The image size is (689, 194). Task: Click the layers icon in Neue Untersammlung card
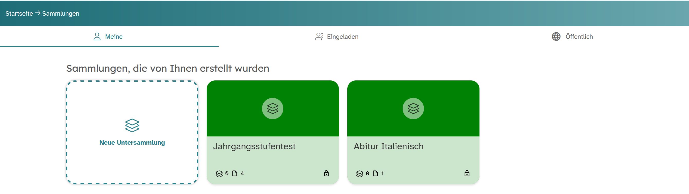(x=132, y=125)
